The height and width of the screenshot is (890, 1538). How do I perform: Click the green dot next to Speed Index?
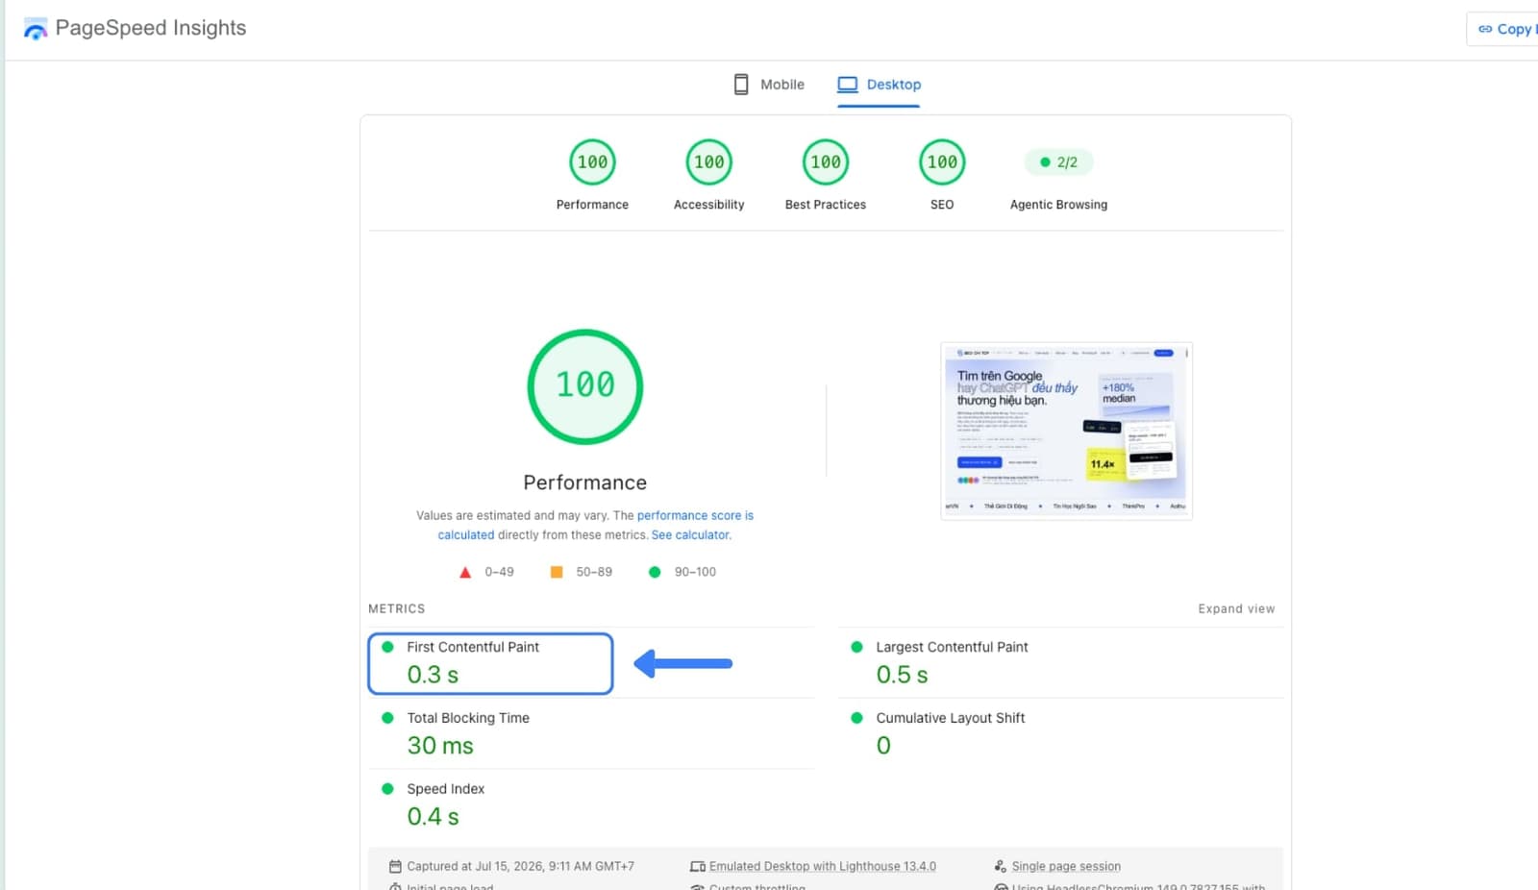pos(387,788)
